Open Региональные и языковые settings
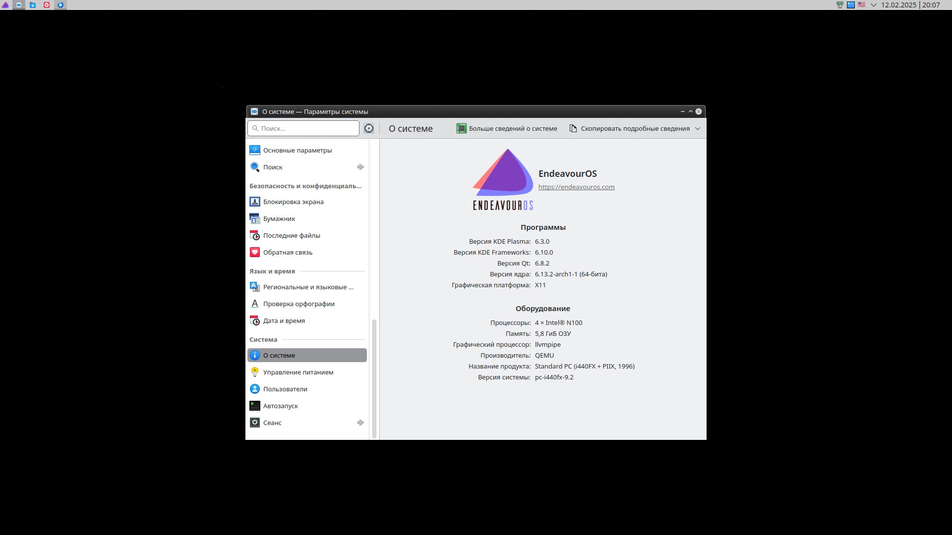Viewport: 952px width, 535px height. 307,287
